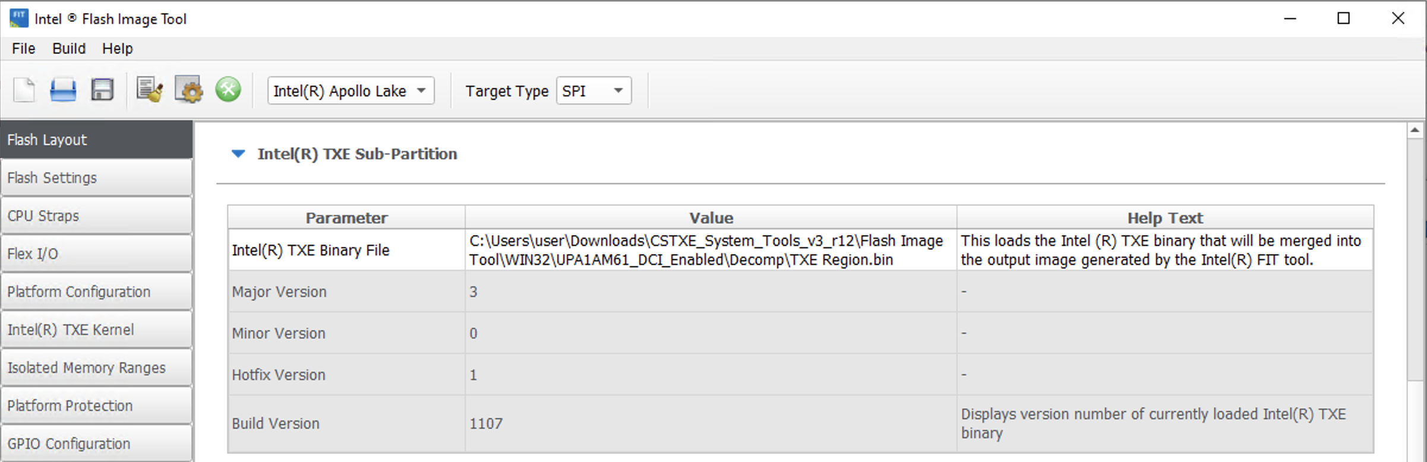
Task: Click the Value column header
Action: coord(711,218)
